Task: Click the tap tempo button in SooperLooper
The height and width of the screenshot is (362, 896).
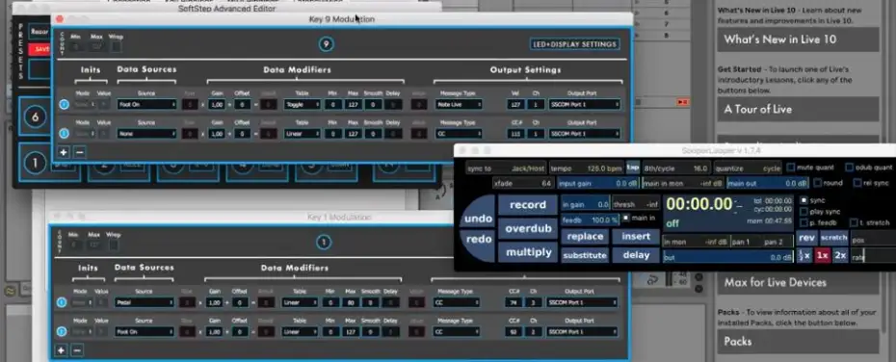Action: click(x=633, y=168)
